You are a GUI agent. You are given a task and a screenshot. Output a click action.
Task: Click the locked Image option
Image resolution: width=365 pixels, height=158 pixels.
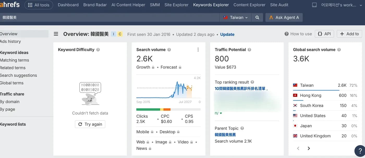click(x=163, y=142)
